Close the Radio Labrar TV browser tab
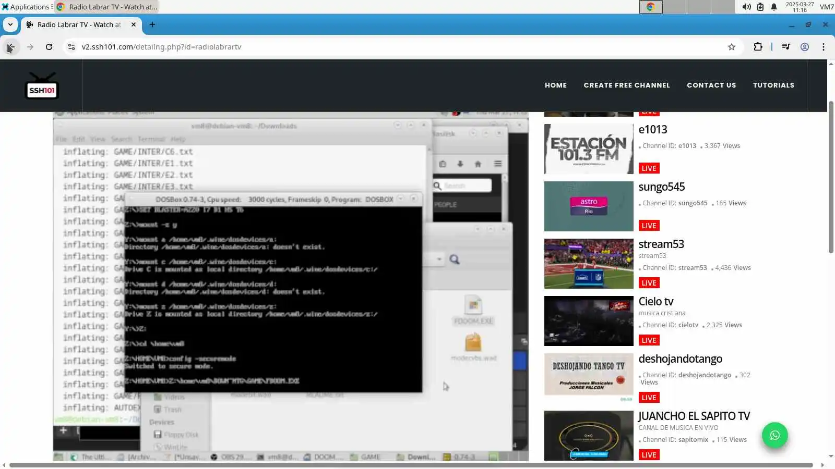The width and height of the screenshot is (835, 469). tap(134, 24)
